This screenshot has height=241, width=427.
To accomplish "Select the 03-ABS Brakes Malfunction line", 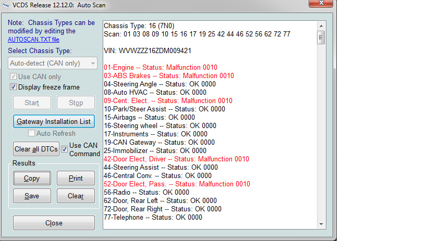I will pyautogui.click(x=169, y=75).
